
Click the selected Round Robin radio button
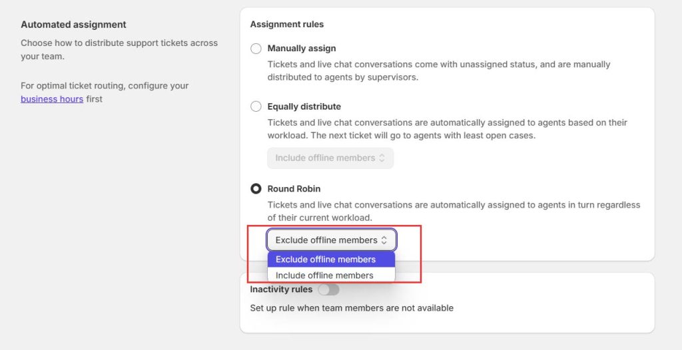tap(256, 189)
